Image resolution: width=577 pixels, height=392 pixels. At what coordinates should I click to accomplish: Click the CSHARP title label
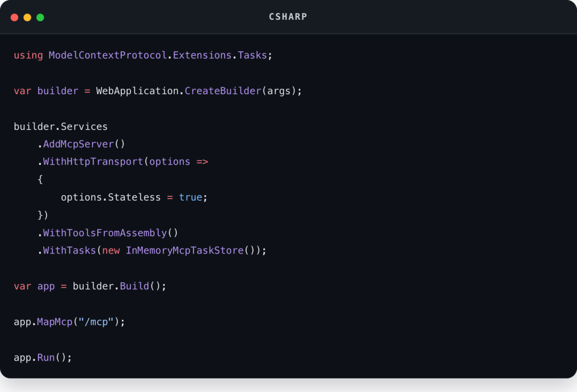(288, 17)
